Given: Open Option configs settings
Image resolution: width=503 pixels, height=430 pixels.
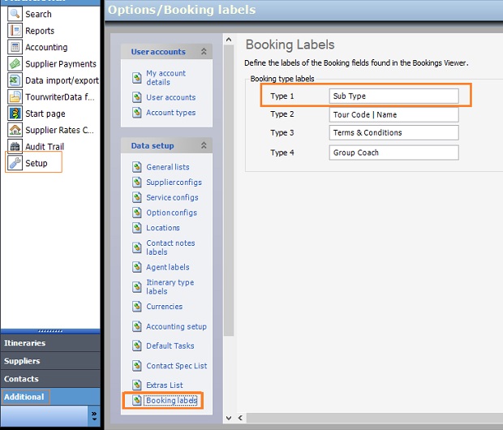Looking at the screenshot, I should [x=172, y=213].
